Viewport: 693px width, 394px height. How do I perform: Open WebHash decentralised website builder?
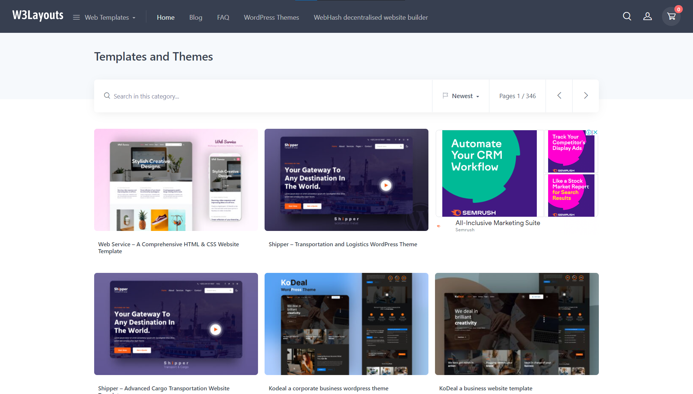click(x=370, y=17)
